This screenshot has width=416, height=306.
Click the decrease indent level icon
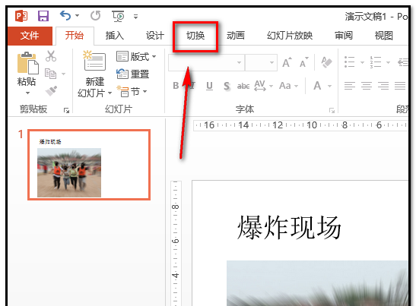[x=402, y=62]
